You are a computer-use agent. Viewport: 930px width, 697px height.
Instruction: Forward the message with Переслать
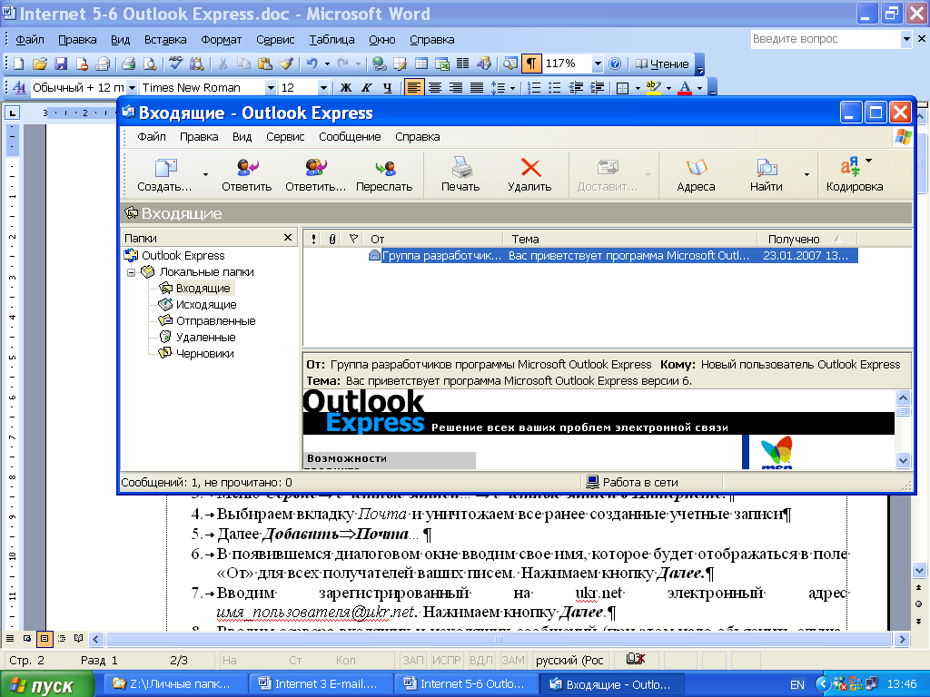[384, 175]
